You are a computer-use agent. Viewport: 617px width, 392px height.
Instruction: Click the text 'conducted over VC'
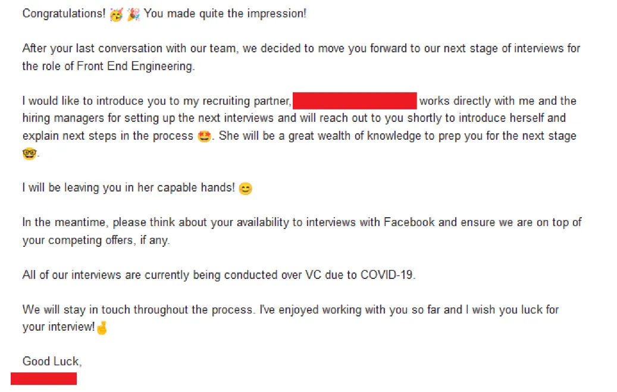(x=273, y=275)
